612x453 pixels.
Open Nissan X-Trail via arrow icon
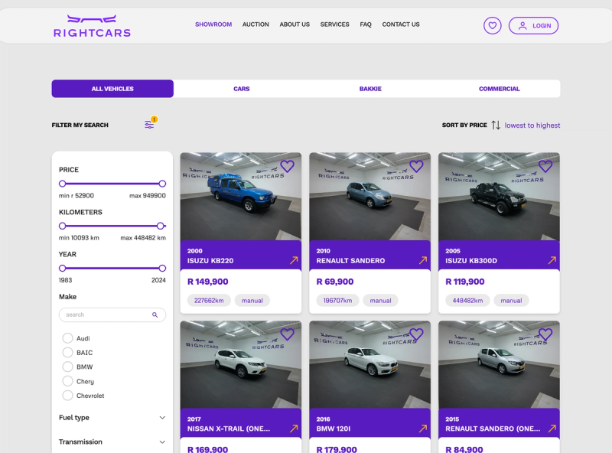click(294, 429)
